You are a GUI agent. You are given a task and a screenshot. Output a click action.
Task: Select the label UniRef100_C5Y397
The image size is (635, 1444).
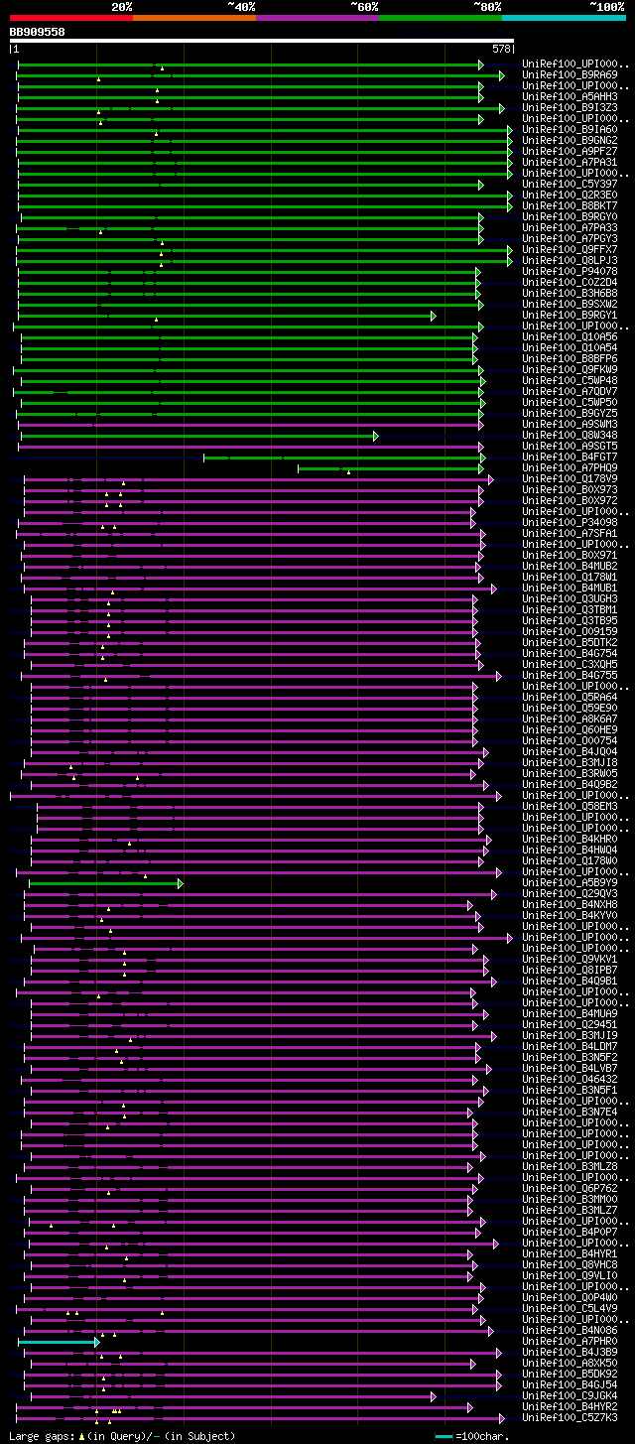pos(570,184)
